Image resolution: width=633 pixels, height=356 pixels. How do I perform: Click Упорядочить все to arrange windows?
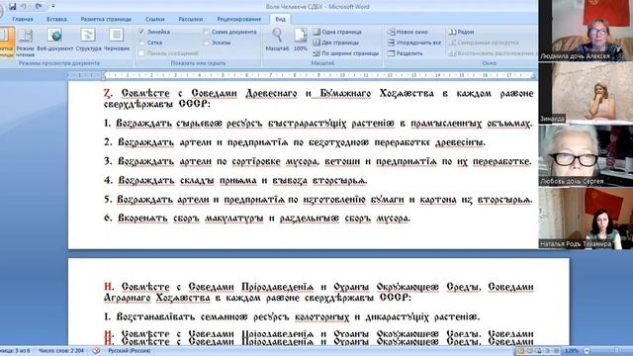tap(414, 43)
